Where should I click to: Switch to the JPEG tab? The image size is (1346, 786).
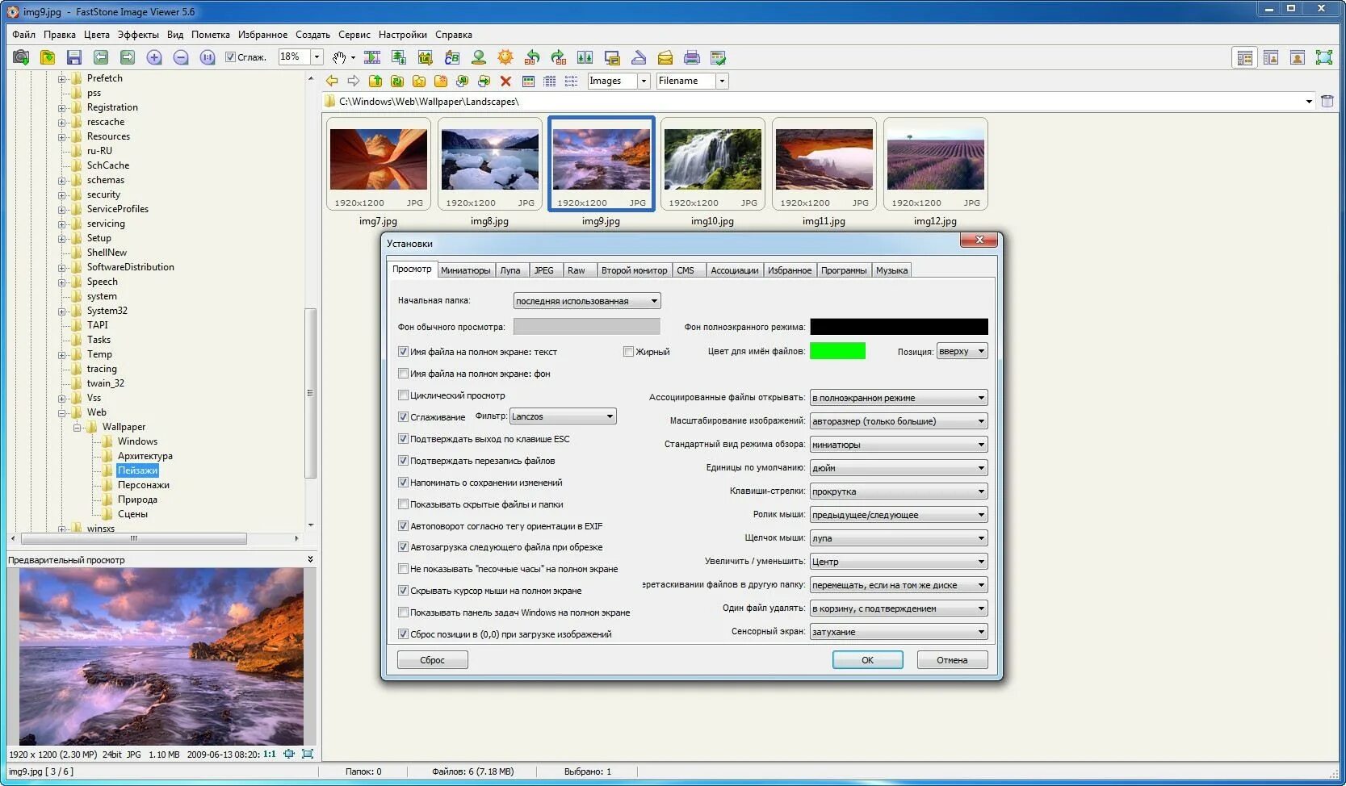(544, 270)
